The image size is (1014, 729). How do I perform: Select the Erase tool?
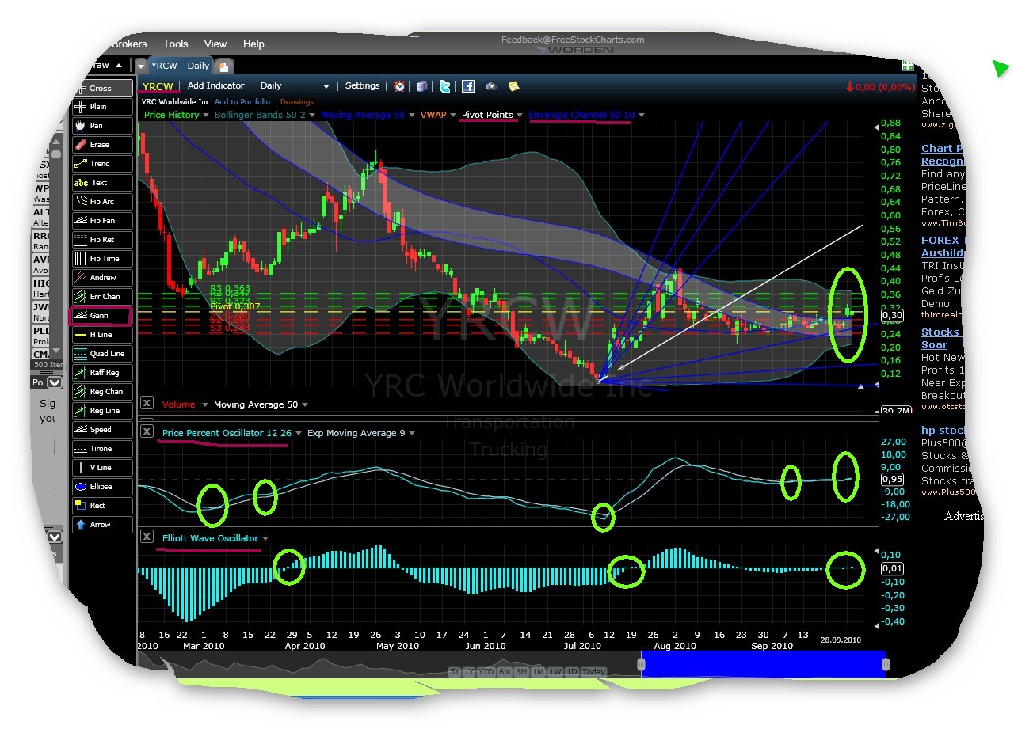100,144
